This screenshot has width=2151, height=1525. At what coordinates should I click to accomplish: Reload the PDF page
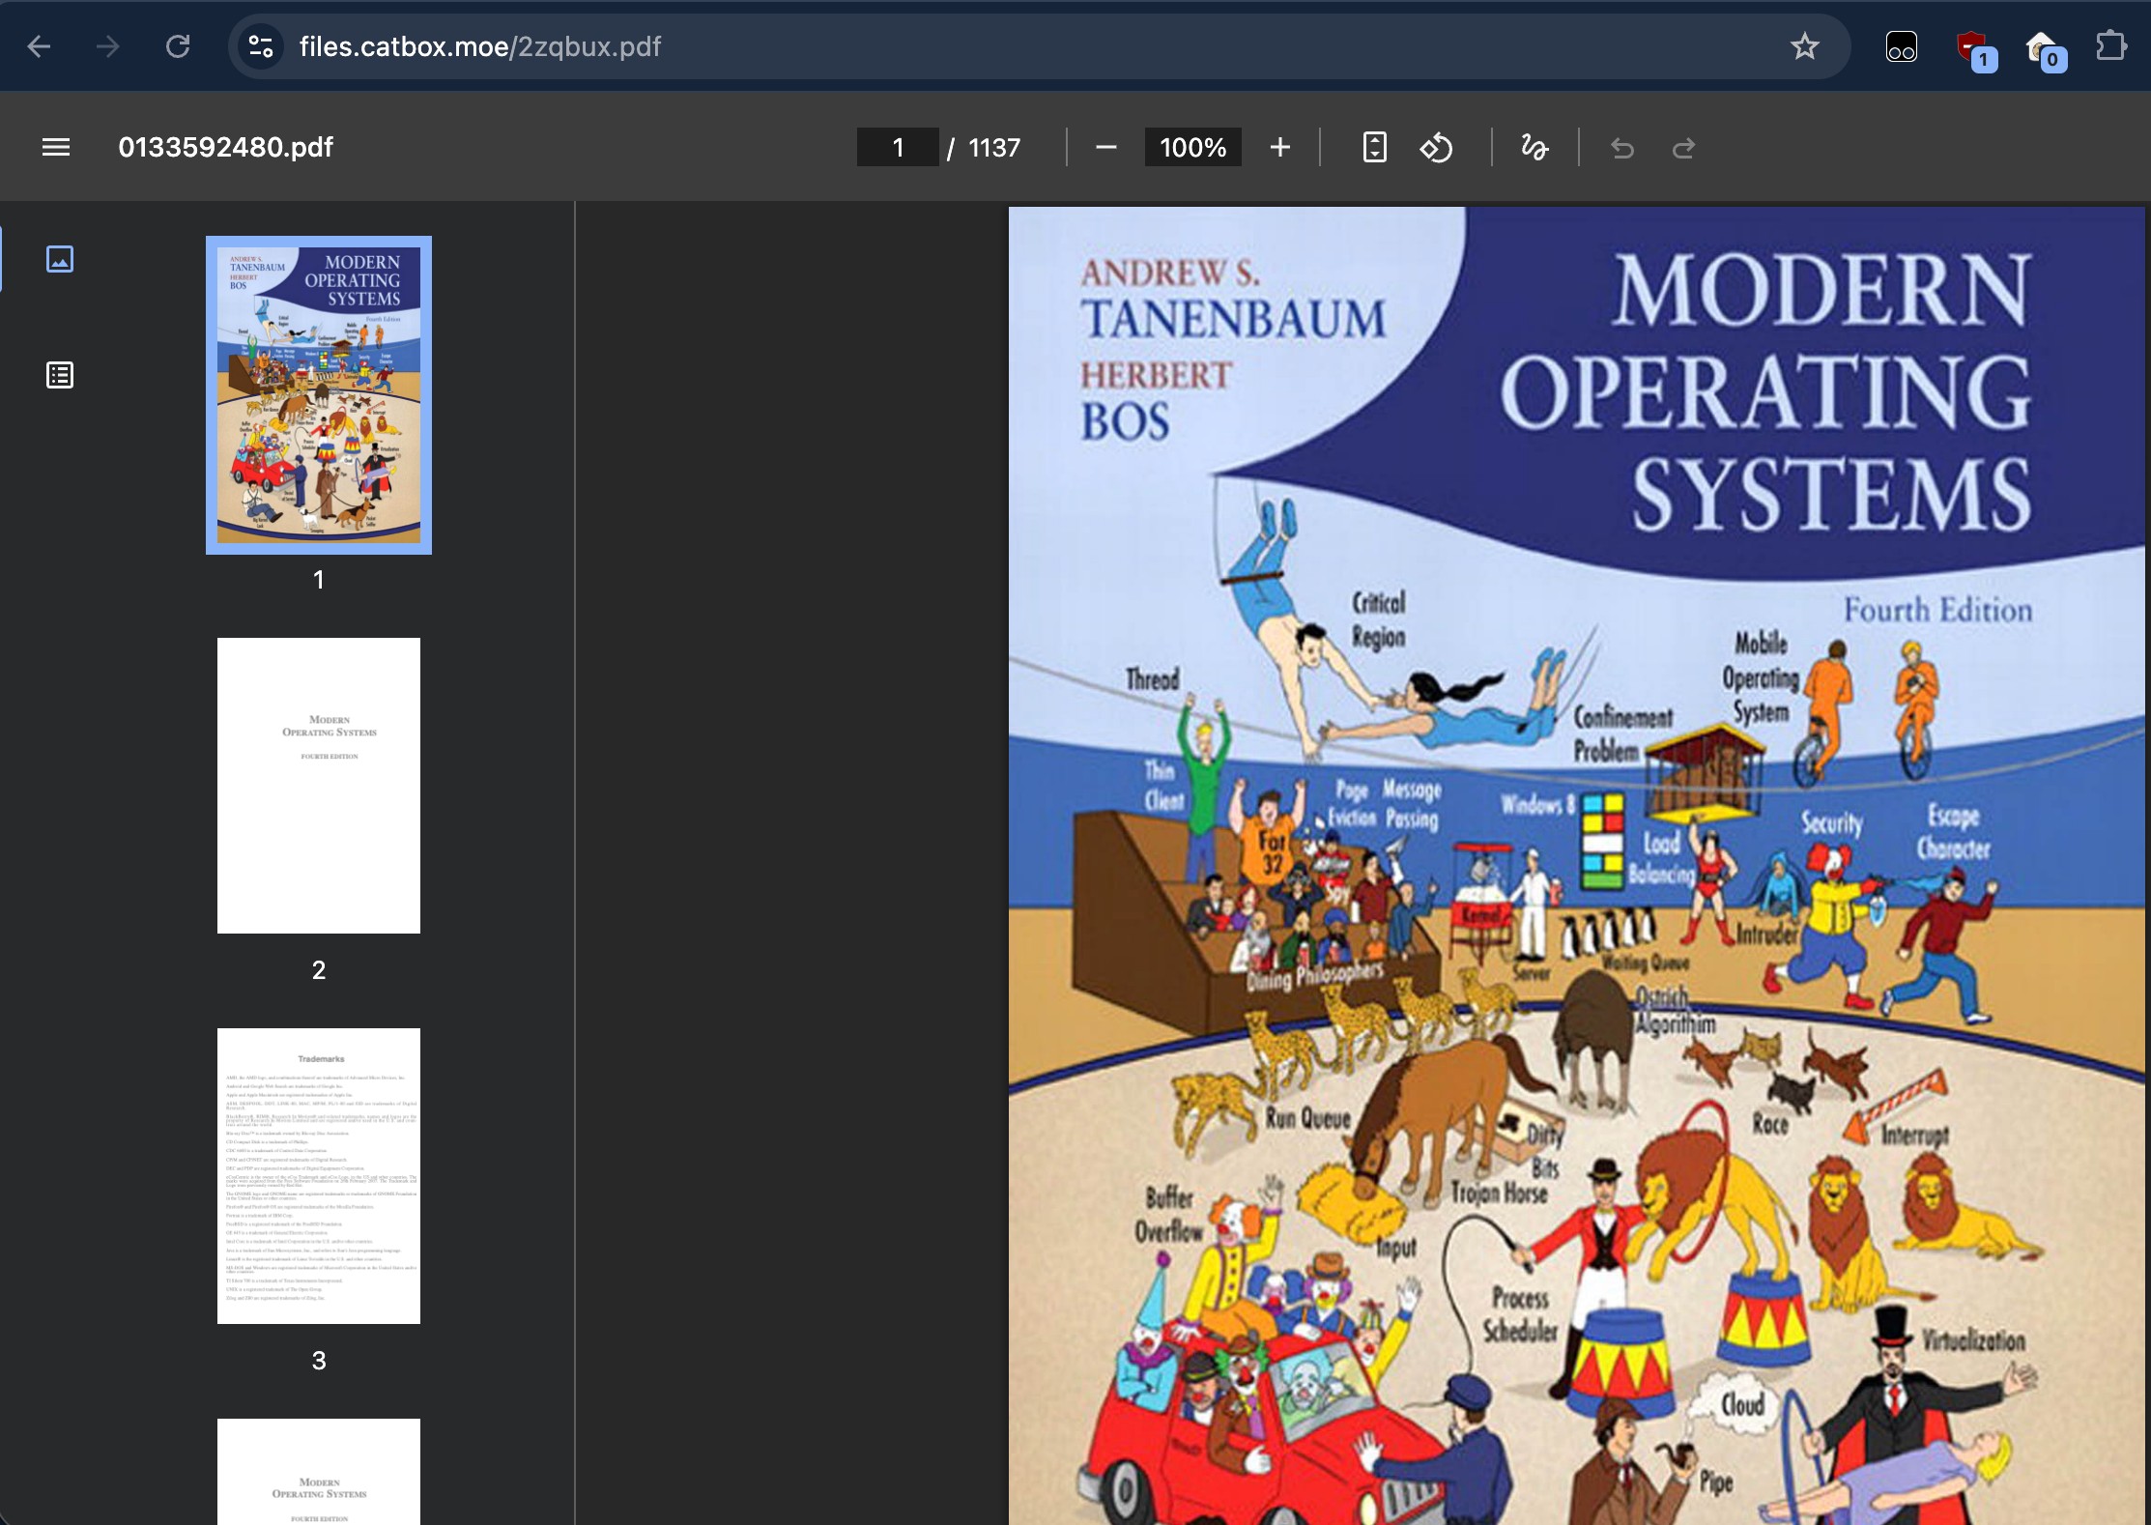tap(178, 46)
